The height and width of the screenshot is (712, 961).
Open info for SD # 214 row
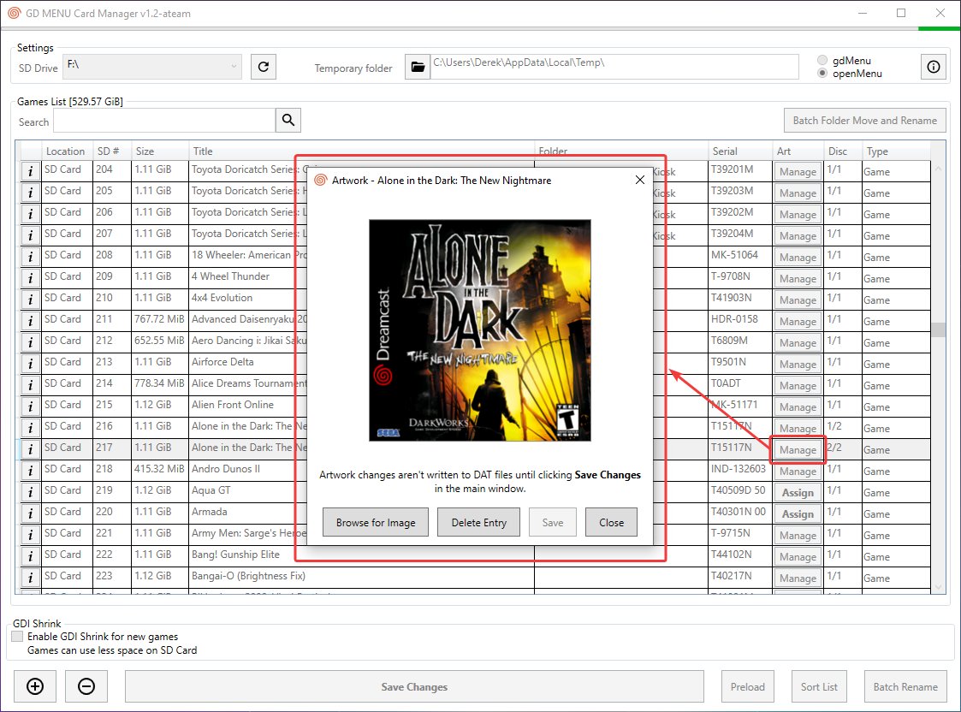coord(31,385)
